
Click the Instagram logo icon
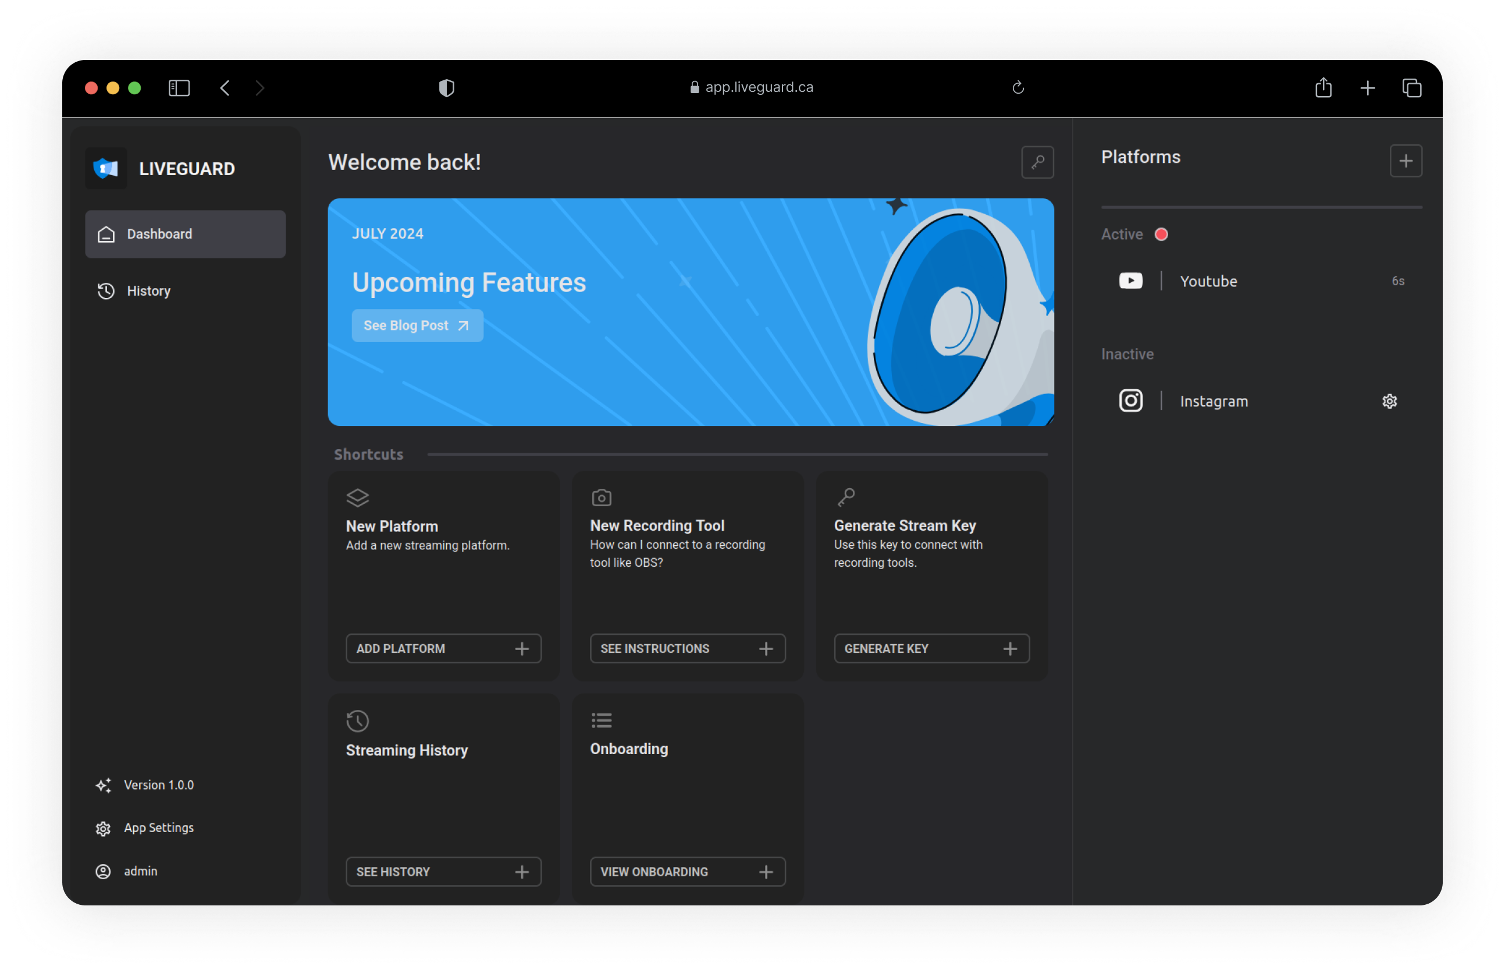[1130, 400]
